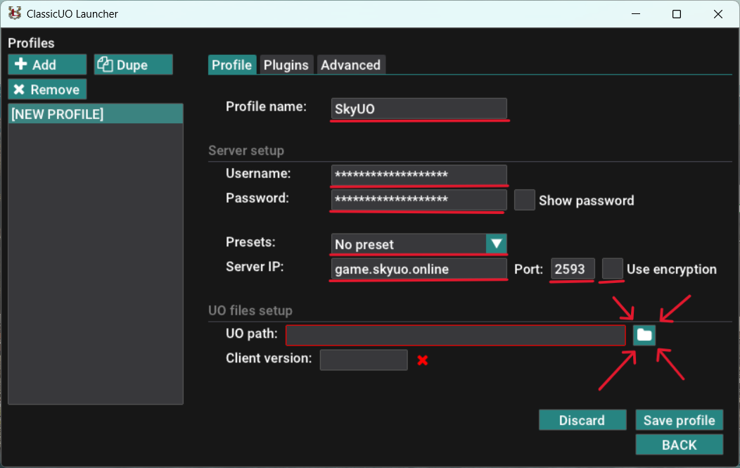Close the ClassicUO Launcher window

(x=717, y=13)
